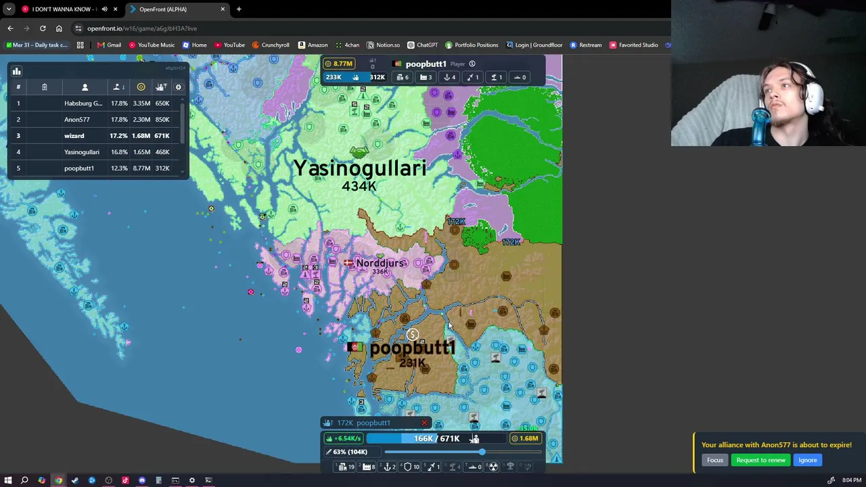
Task: Open the browser apps grid shortcut
Action: pyautogui.click(x=80, y=45)
